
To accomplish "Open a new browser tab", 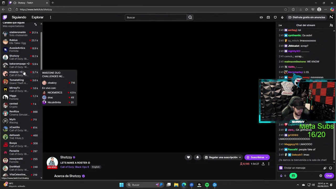I will (x=53, y=3).
